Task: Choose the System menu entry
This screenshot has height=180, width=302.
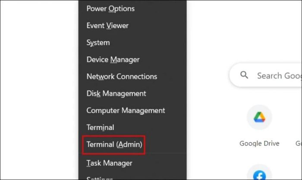Action: click(98, 43)
